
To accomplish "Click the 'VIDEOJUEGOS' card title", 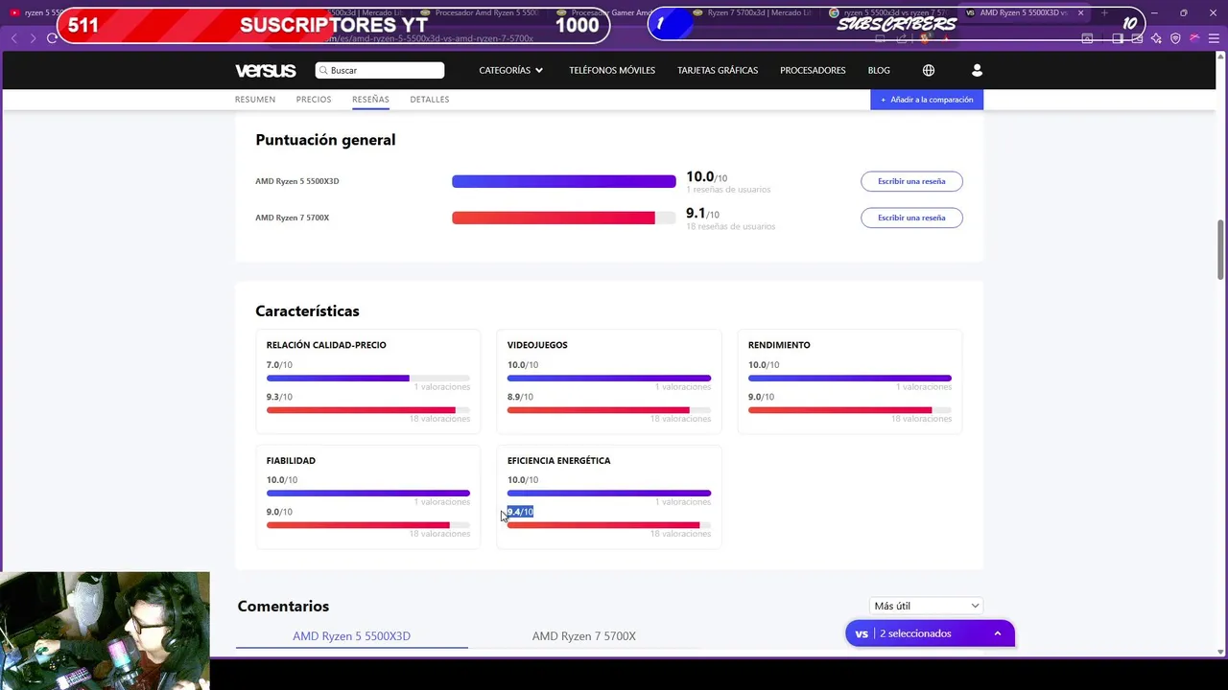I will (537, 345).
